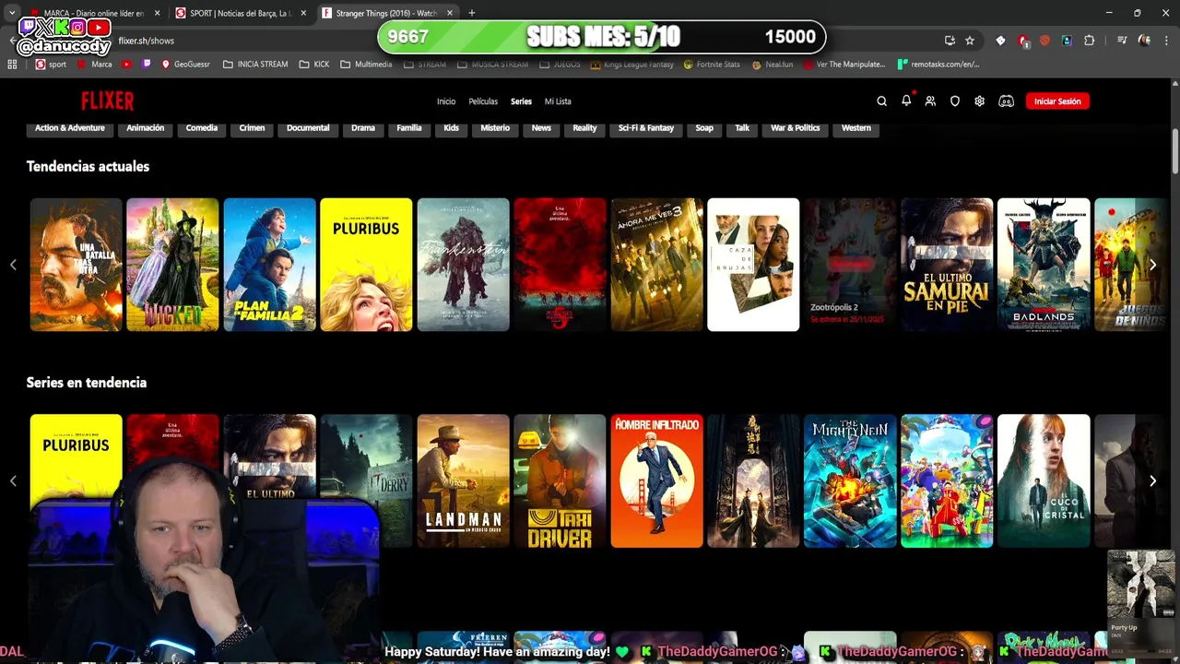Screen dimensions: 1180x664
Task: Open the Hombre Infiltrado poster
Action: [656, 480]
